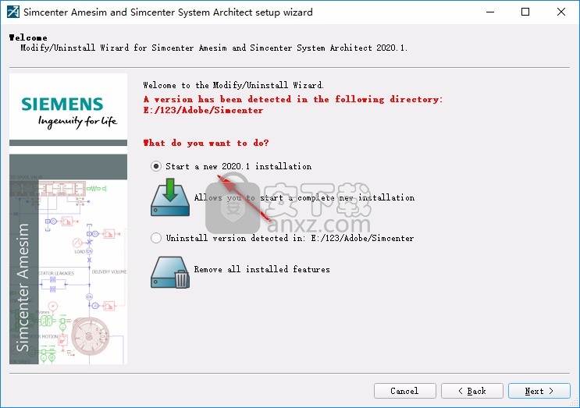
Task: Click the drive with trash can icon
Action: point(170,272)
